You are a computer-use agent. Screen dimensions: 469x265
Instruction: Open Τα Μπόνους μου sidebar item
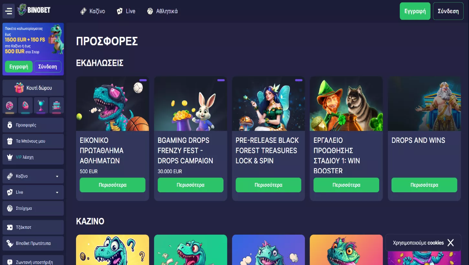pos(33,141)
